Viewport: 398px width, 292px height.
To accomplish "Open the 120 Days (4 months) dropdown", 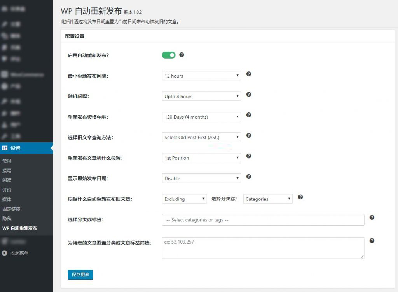I will 201,117.
